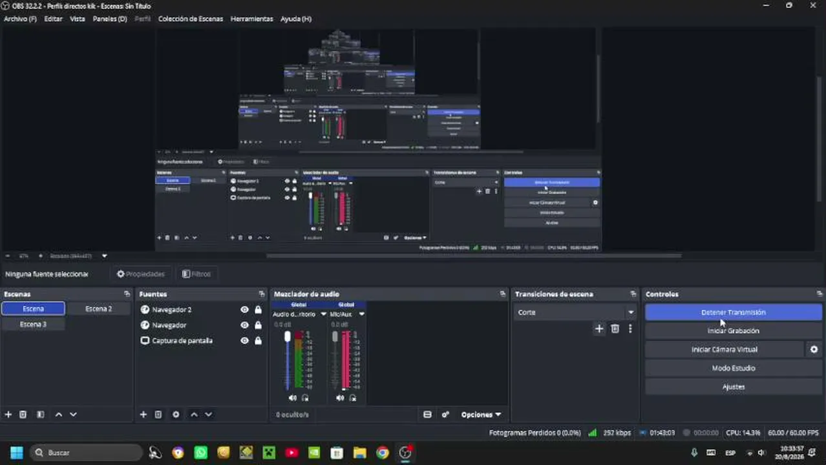Open WhatsApp from the taskbar

[x=200, y=453]
